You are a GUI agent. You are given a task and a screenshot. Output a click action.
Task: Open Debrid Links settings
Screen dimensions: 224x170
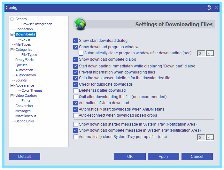coord(25,121)
